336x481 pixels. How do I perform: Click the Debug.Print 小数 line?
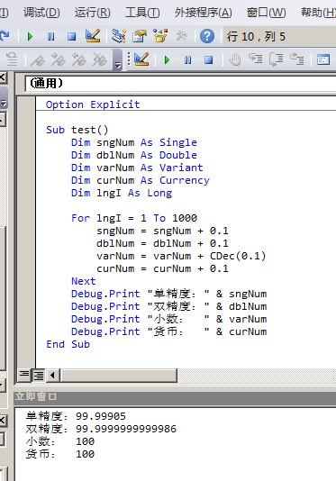[x=169, y=319]
